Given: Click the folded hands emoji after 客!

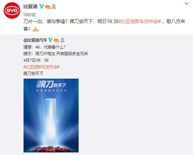Looking at the screenshot, I should 36,29.
